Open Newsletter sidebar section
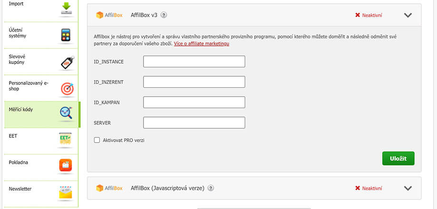 (x=41, y=194)
